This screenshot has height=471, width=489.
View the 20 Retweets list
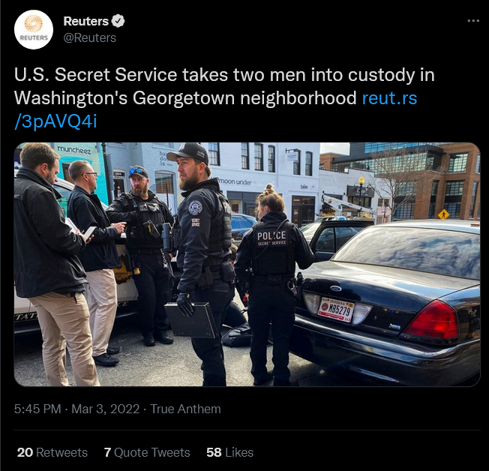click(52, 452)
